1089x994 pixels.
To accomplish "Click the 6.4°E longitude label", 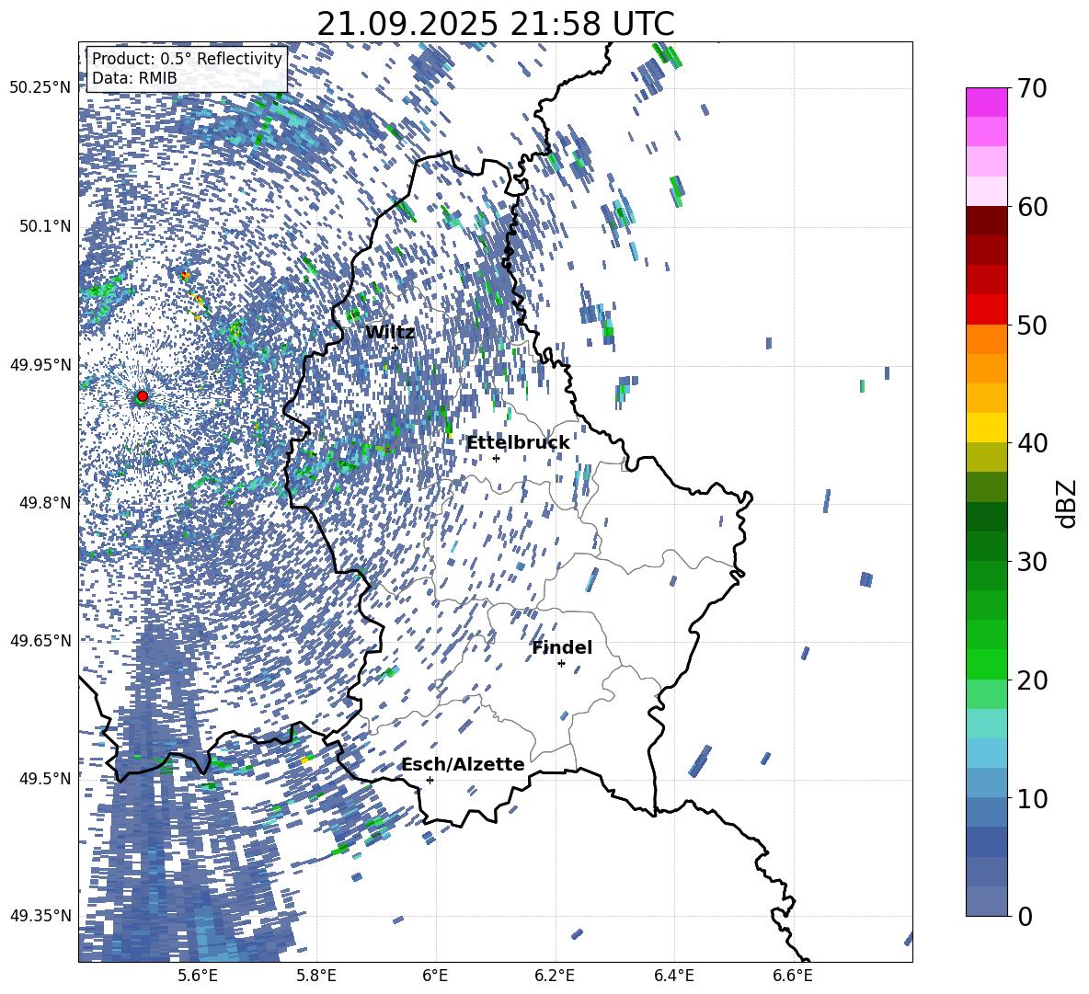I will coord(674,976).
